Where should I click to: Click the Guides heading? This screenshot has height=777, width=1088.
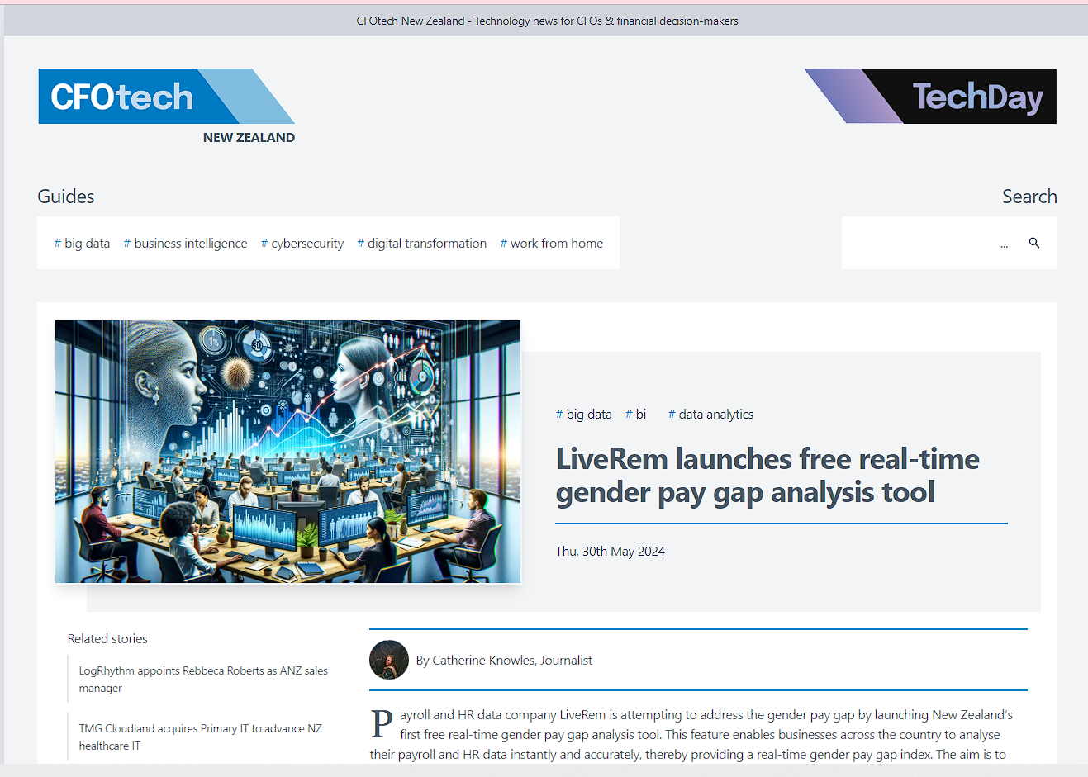[x=65, y=197]
